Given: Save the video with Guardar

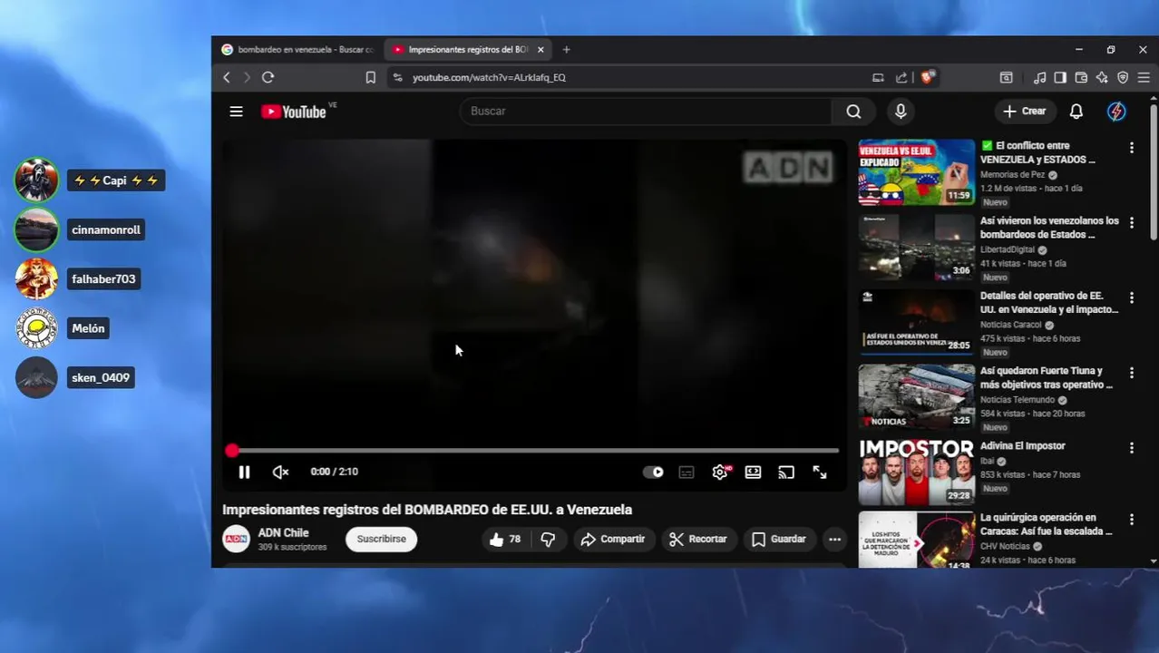Looking at the screenshot, I should tap(778, 539).
